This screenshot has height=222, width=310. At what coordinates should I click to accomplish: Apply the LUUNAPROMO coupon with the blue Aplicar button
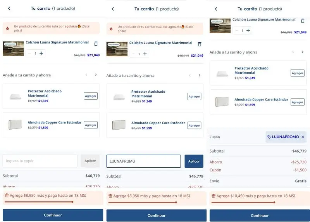tap(194, 161)
